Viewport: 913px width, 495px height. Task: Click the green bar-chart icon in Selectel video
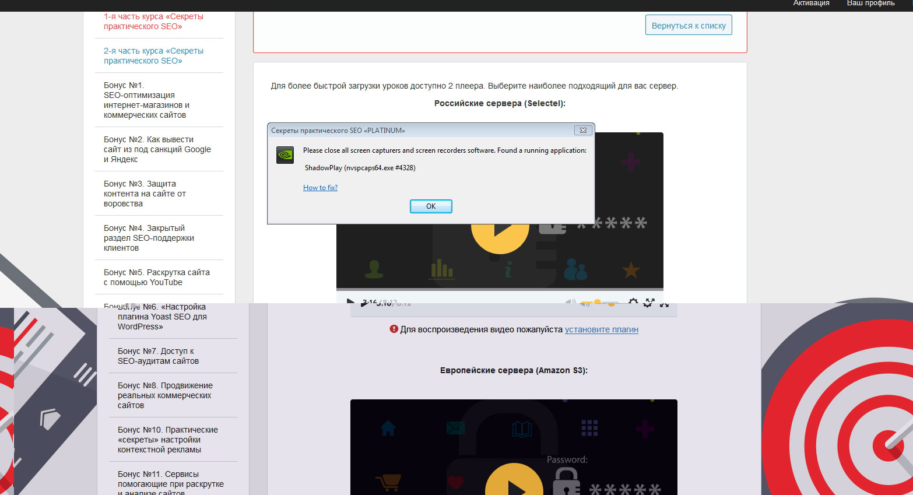pos(442,269)
